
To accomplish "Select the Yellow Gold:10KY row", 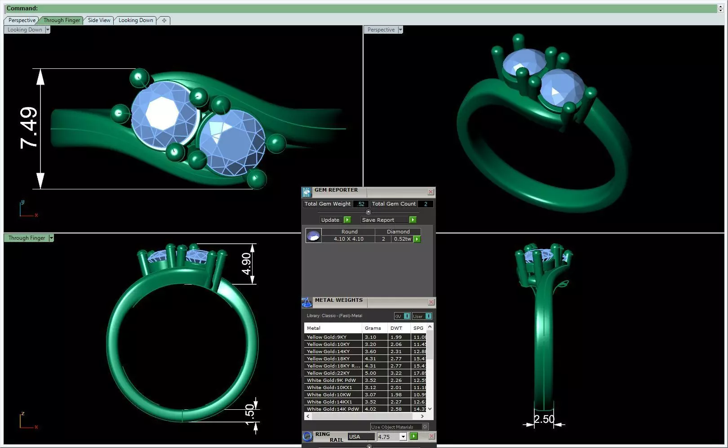I will (365, 344).
